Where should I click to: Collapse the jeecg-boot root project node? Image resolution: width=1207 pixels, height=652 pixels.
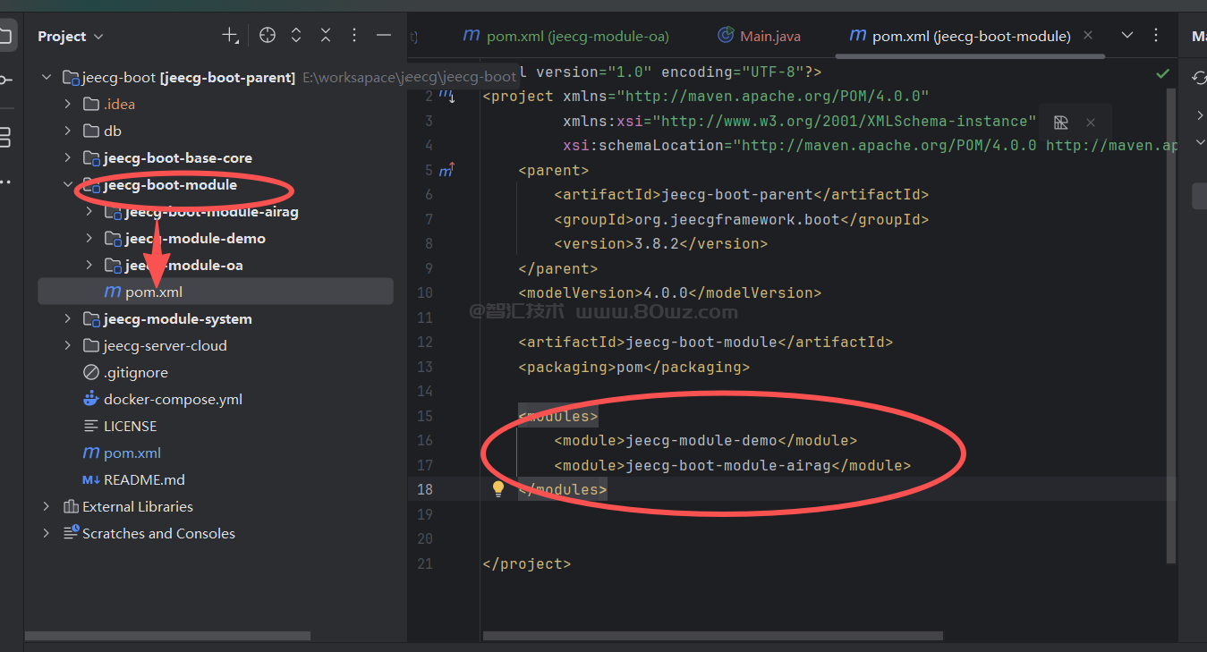47,78
